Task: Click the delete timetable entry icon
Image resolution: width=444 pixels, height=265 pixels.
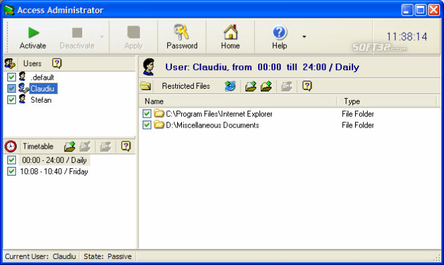Action: [x=106, y=146]
